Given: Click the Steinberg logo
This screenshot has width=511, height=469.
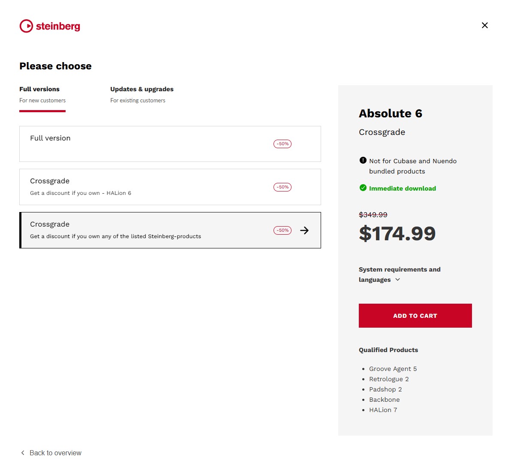Looking at the screenshot, I should click(x=50, y=26).
